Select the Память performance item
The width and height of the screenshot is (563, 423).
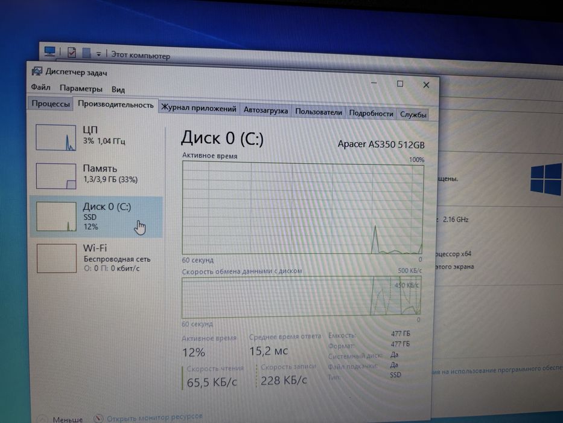pyautogui.click(x=96, y=176)
